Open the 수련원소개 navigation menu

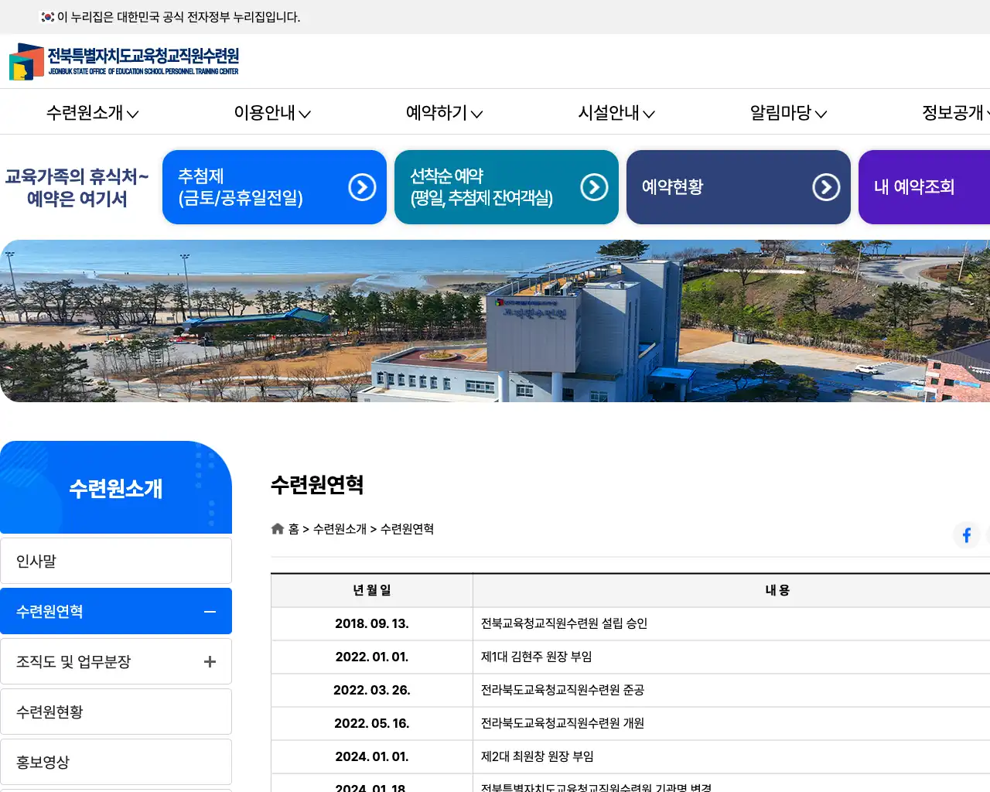pyautogui.click(x=92, y=113)
